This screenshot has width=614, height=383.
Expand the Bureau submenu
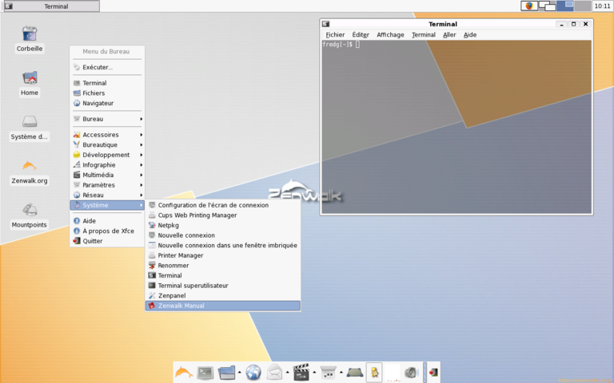[x=107, y=119]
